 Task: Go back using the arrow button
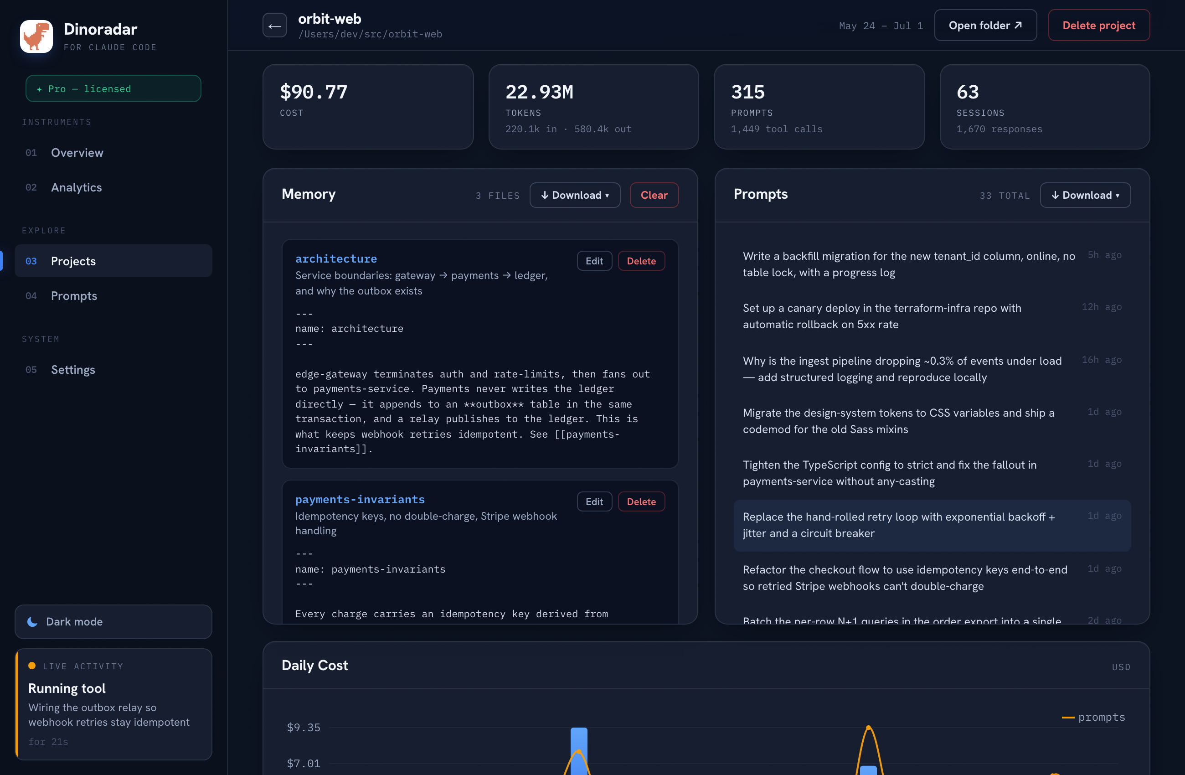pyautogui.click(x=274, y=26)
